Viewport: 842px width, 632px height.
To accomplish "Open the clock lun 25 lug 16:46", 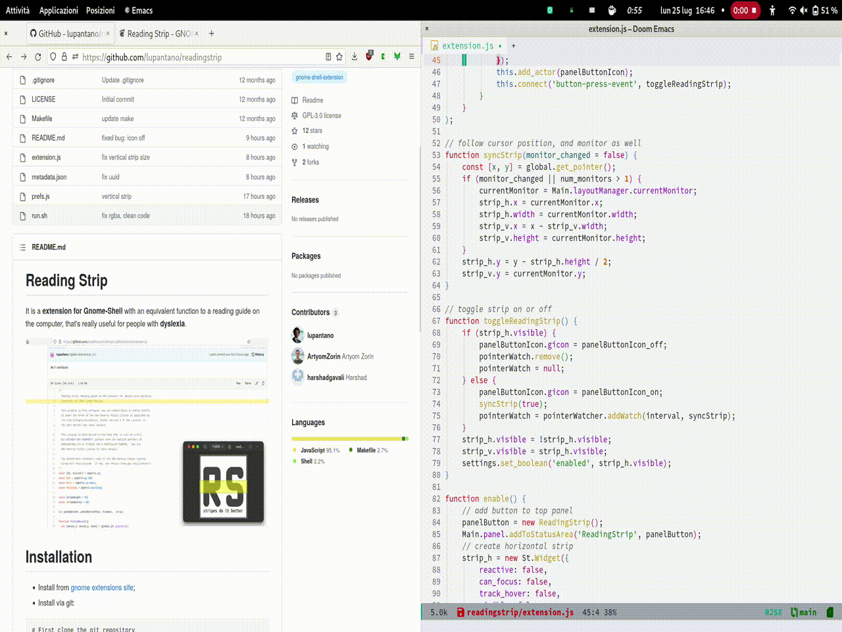I will tap(687, 11).
